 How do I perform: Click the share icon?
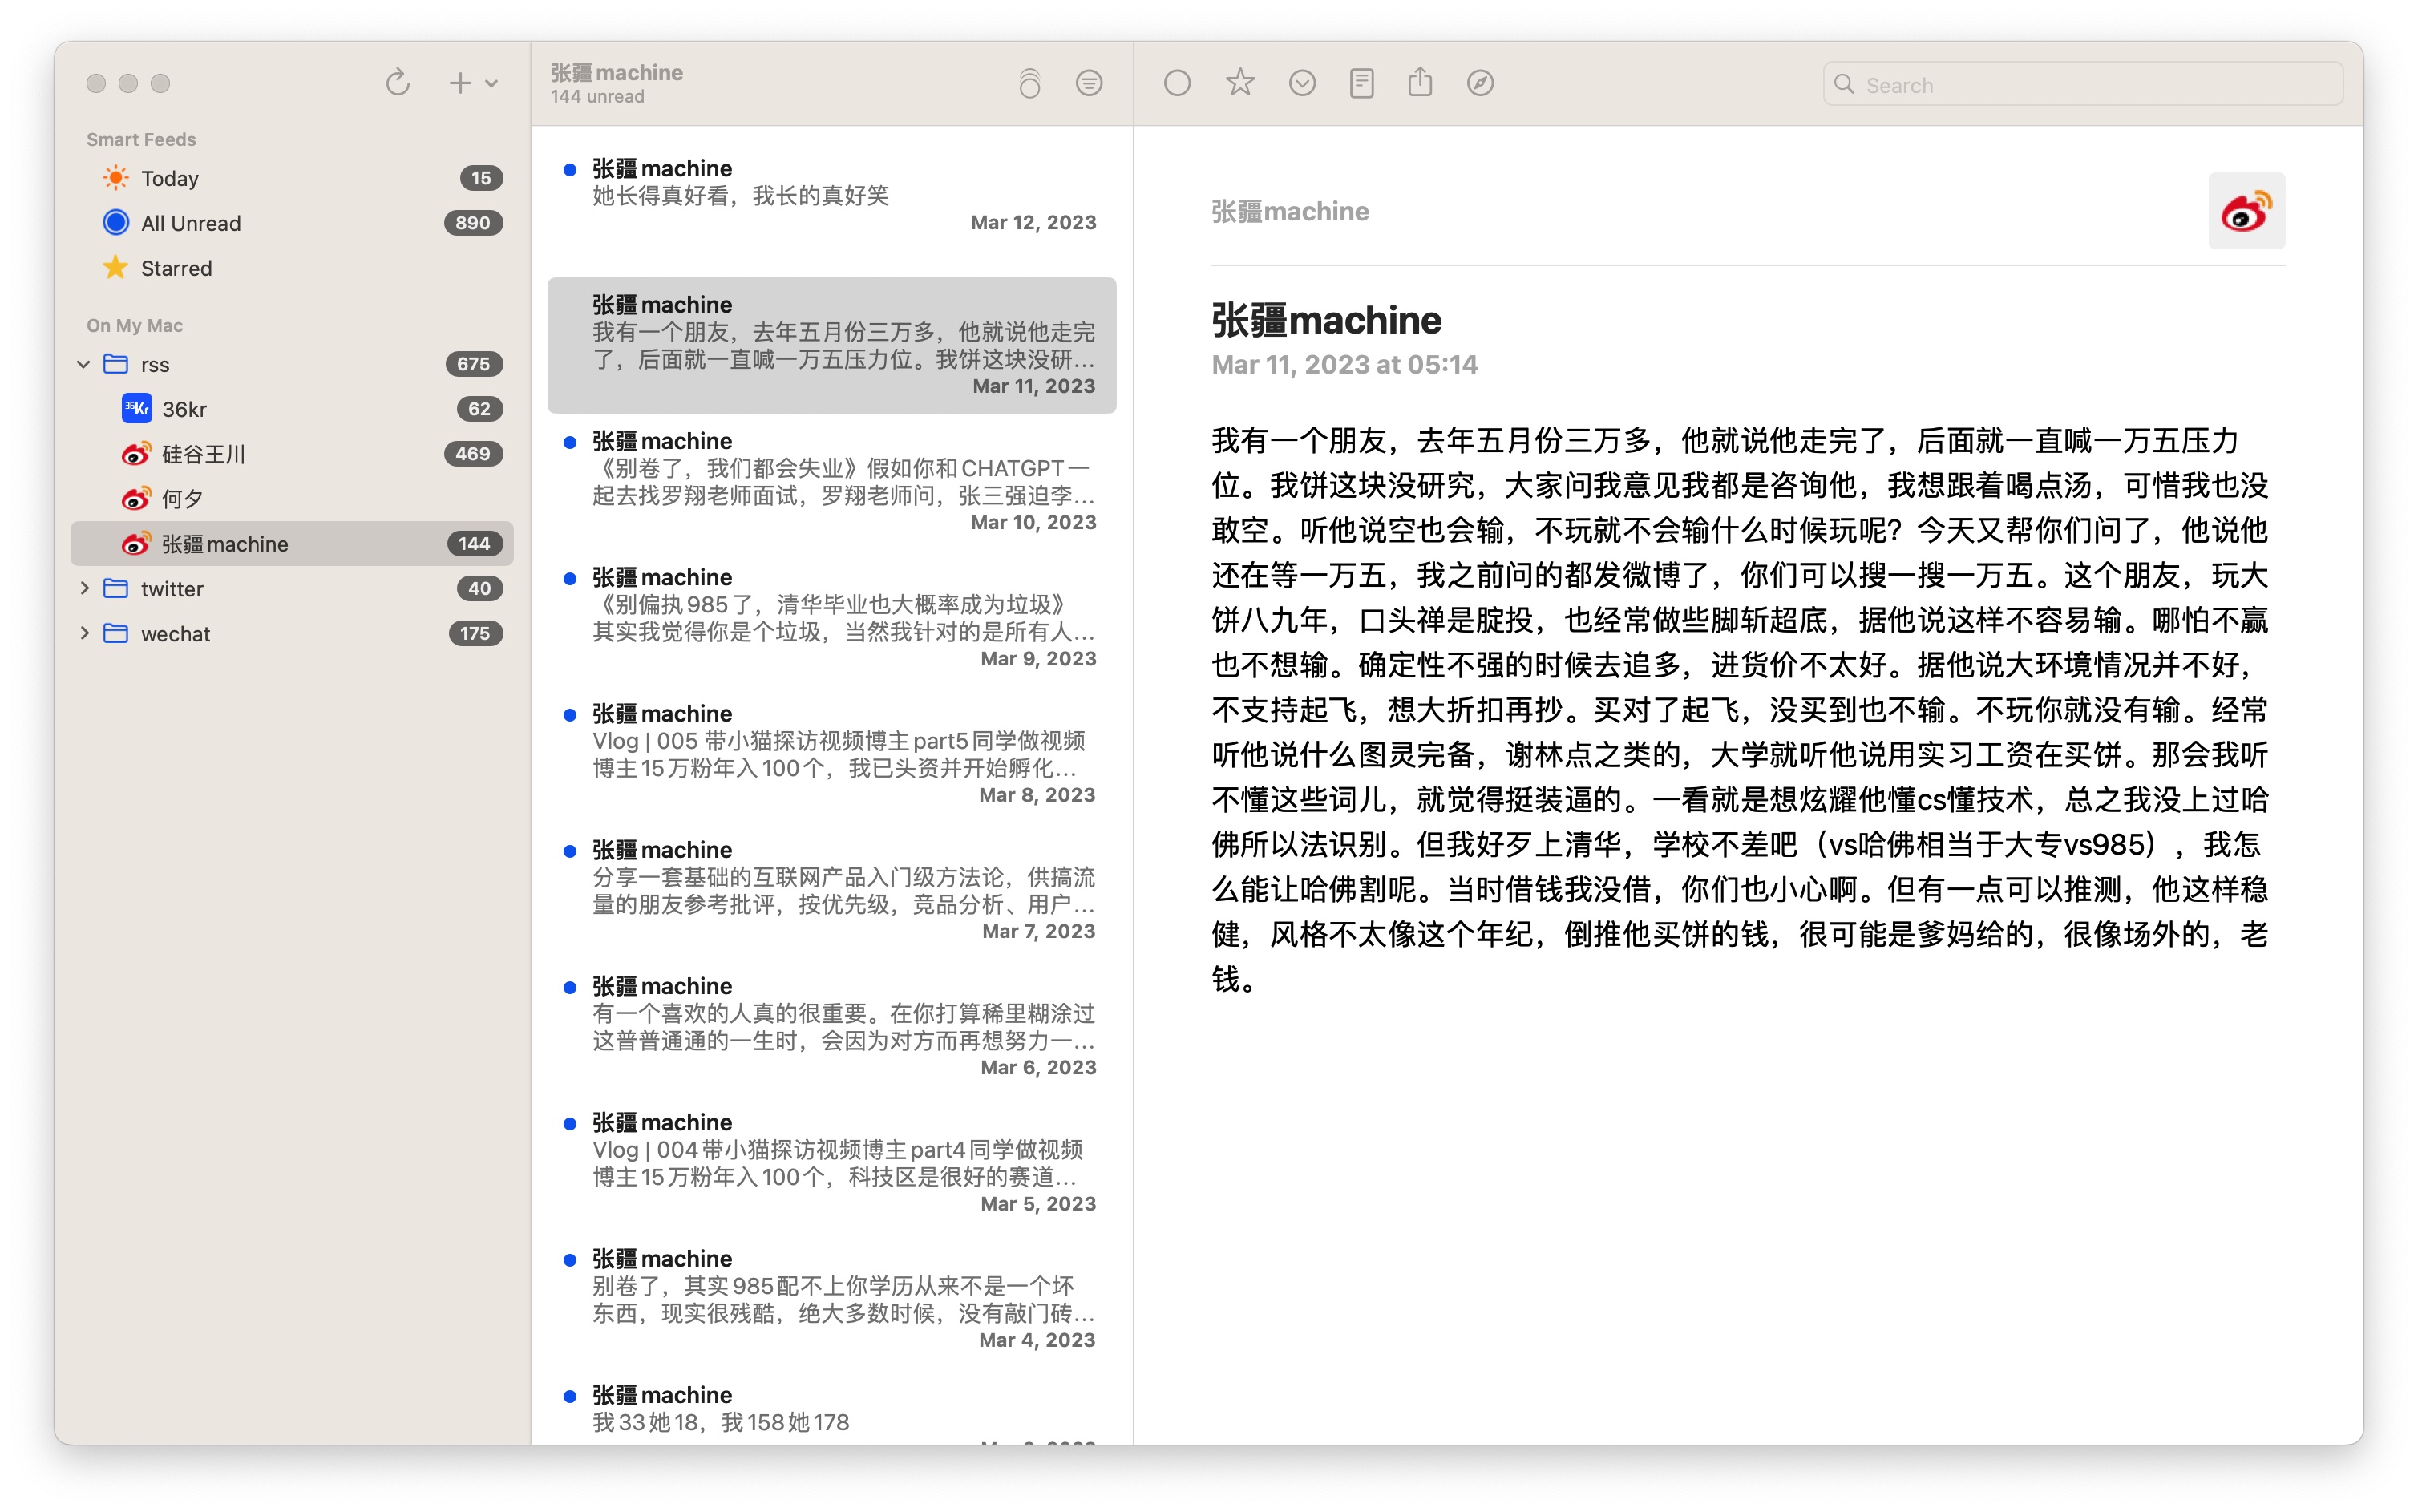click(x=1420, y=83)
